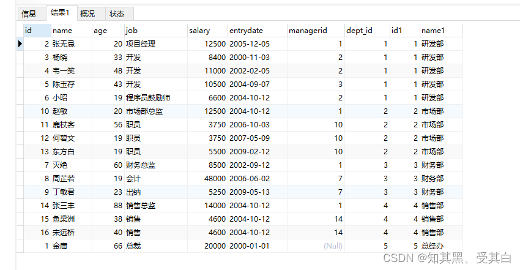Click the current row arrow indicator
The height and width of the screenshot is (270, 520).
pos(20,44)
